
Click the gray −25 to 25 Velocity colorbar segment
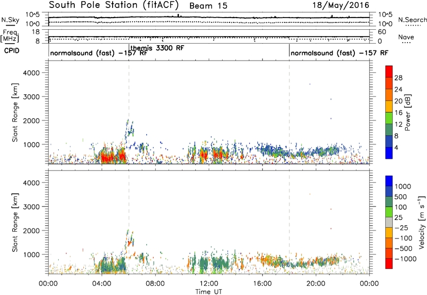(x=389, y=222)
